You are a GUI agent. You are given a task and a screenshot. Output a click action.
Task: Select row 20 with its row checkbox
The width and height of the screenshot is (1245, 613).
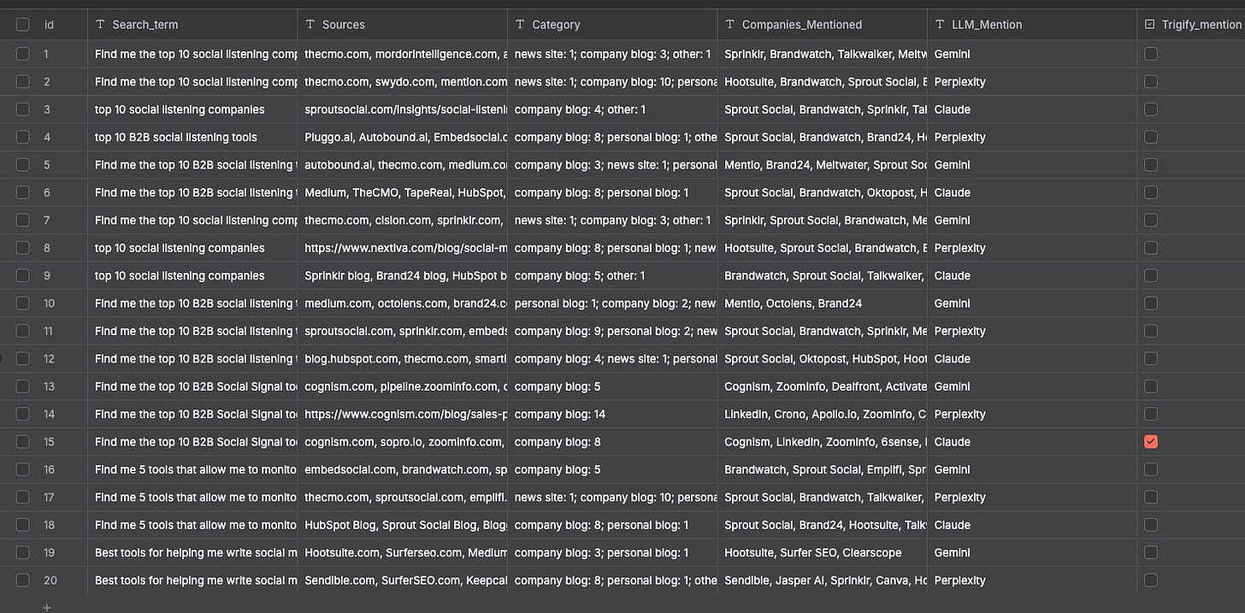click(22, 581)
